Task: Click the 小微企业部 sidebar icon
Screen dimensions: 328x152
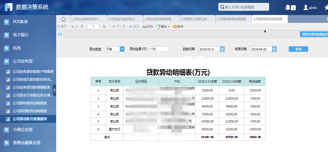Action: click(x=7, y=130)
